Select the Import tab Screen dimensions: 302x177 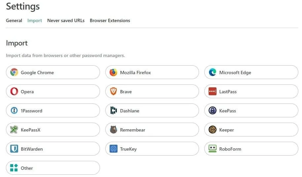coord(35,20)
